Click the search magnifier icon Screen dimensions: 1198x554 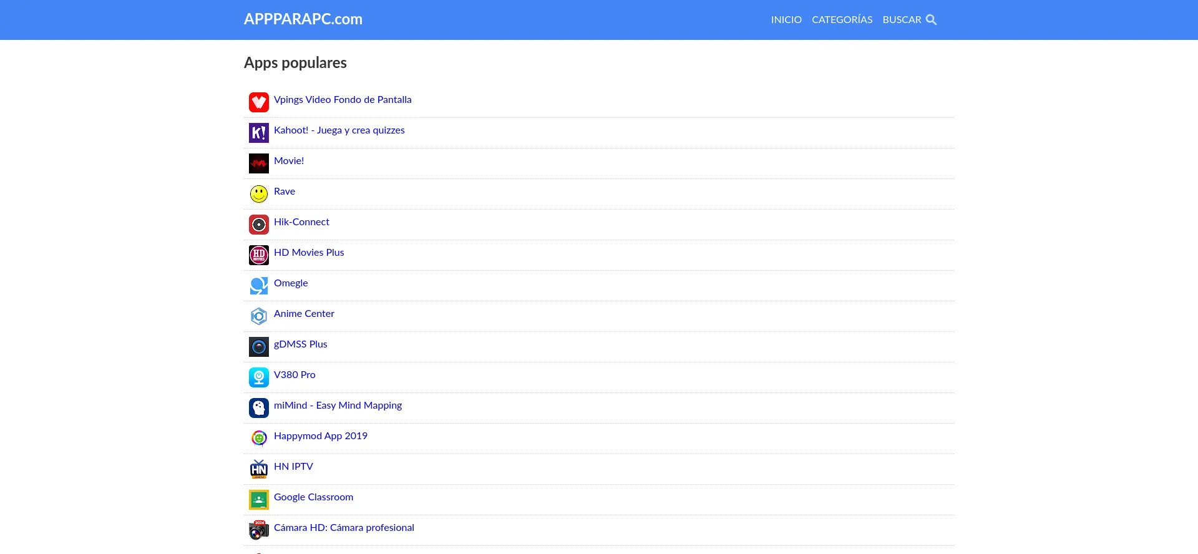point(931,20)
